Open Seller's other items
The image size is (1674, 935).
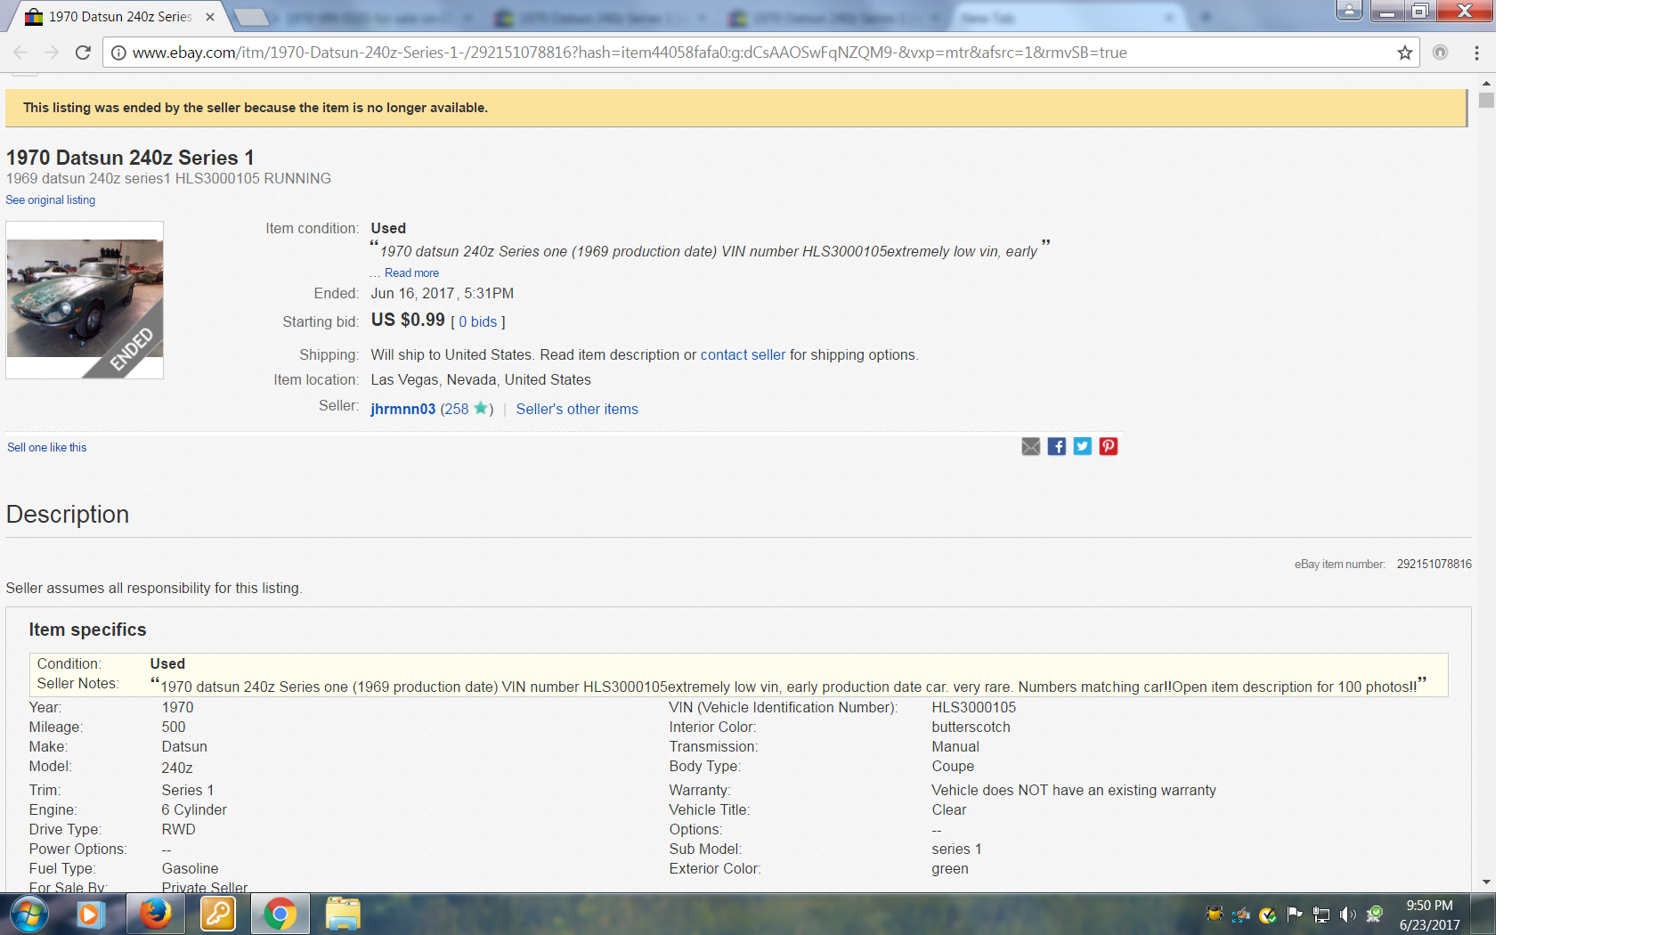(577, 410)
